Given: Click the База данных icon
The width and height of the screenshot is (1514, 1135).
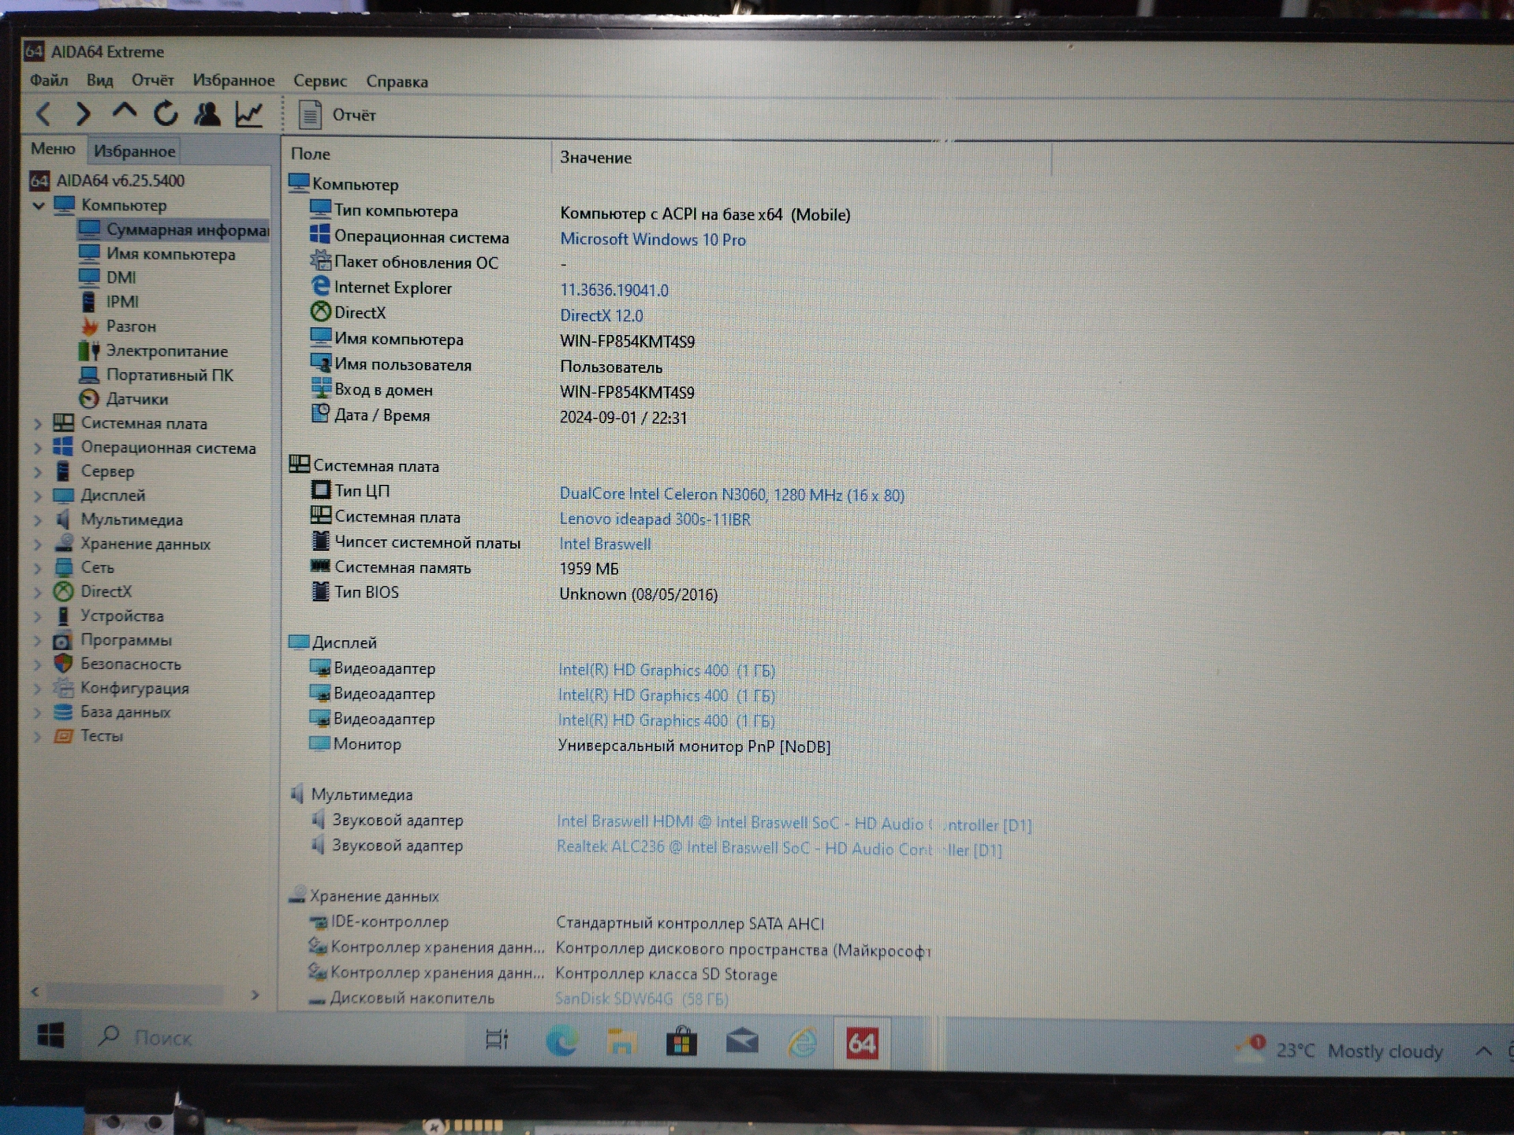Looking at the screenshot, I should [63, 712].
